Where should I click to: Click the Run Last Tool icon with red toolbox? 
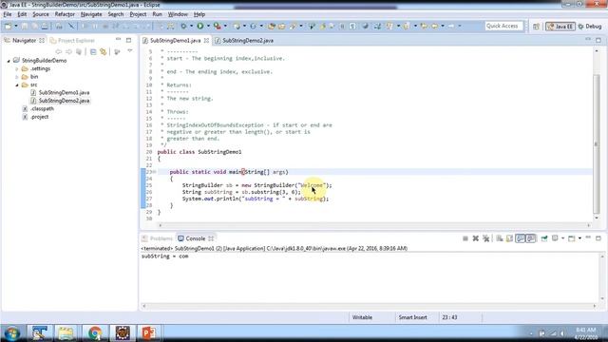[218, 26]
